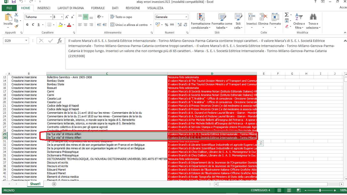Image resolution: width=347 pixels, height=195 pixels.
Task: Apply percent style to cells
Action: 166,25
